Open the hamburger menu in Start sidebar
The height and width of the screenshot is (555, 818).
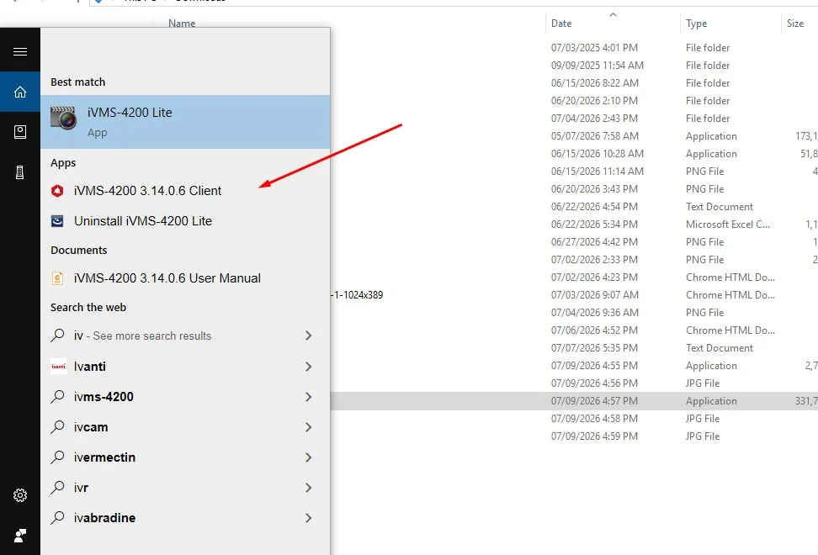(20, 51)
